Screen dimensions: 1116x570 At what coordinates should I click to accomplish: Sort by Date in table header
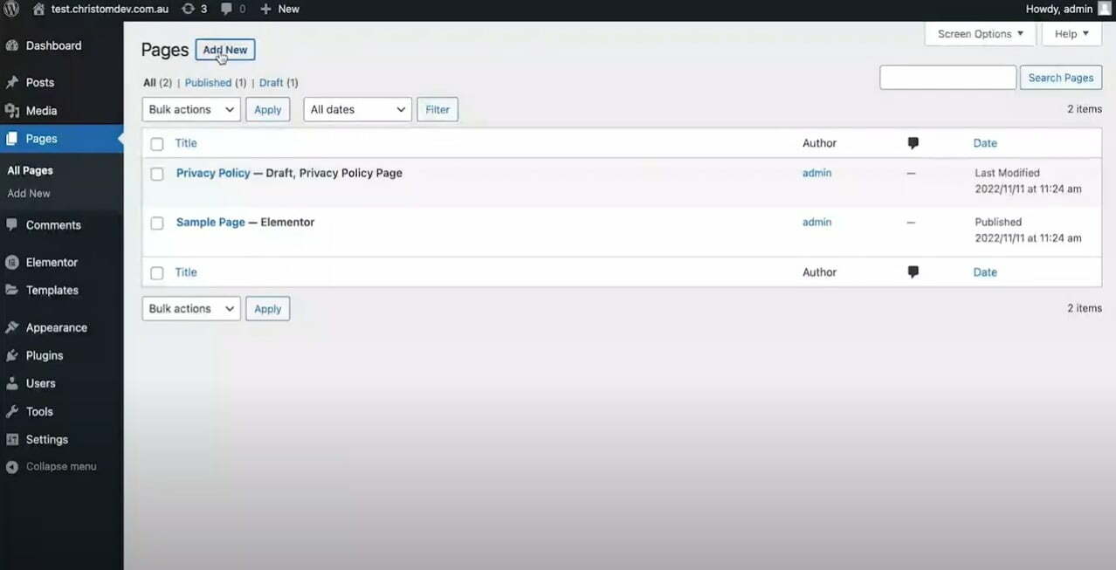(985, 143)
